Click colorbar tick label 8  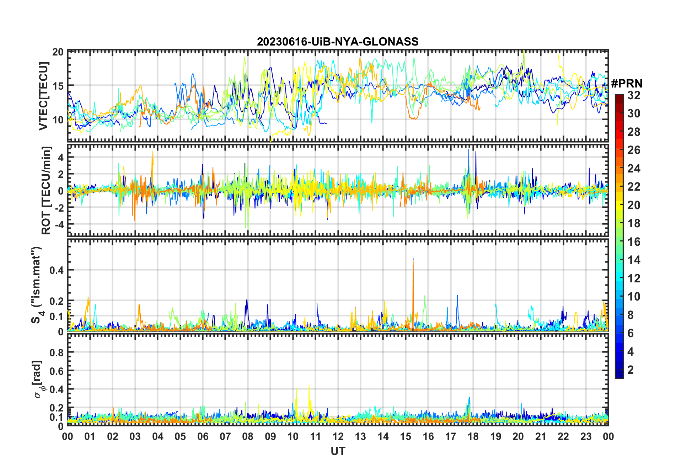pos(631,315)
